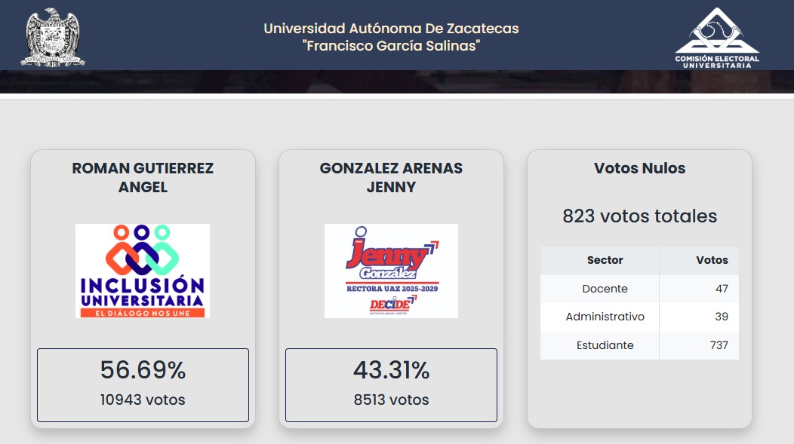Screen dimensions: 794x444
Task: Open the Inclusión Universitaria campaign logo
Action: tap(143, 271)
